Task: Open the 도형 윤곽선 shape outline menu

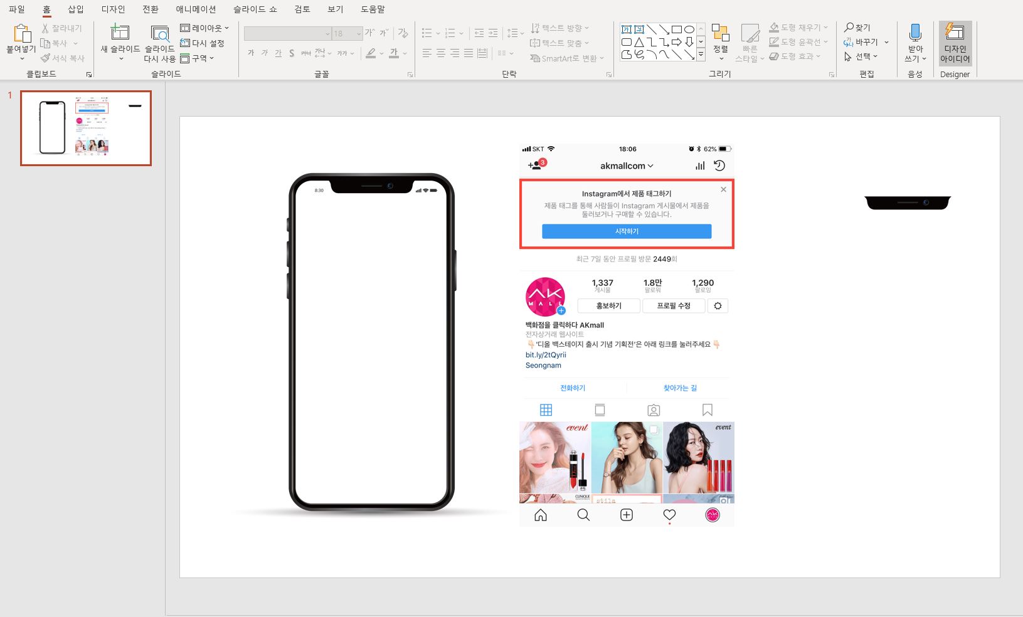Action: coord(798,42)
